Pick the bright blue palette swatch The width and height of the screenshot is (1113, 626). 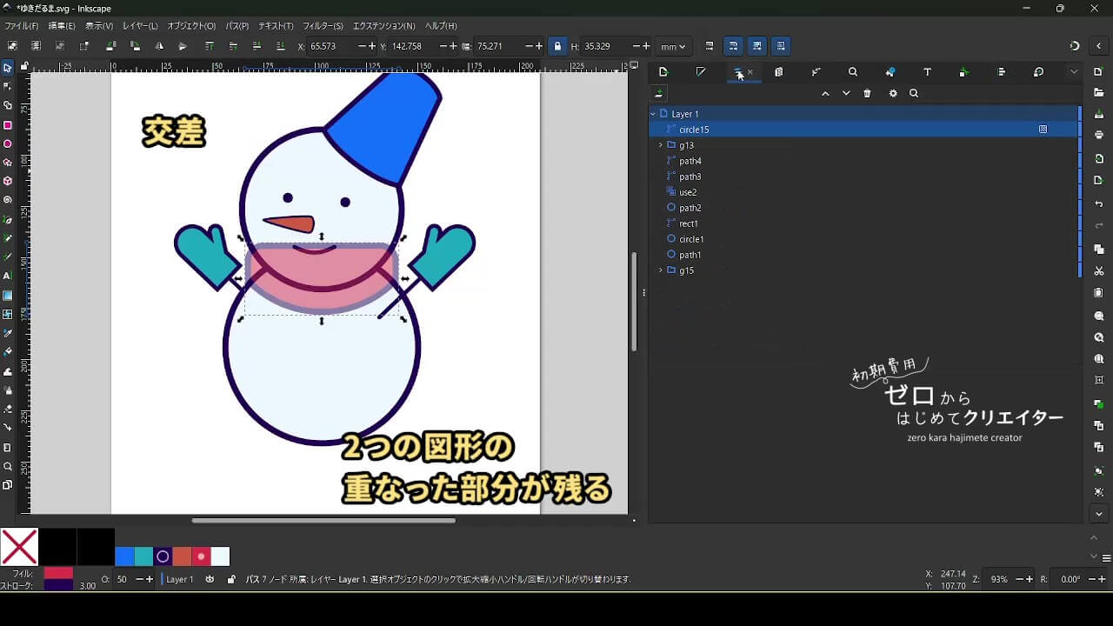click(x=124, y=556)
